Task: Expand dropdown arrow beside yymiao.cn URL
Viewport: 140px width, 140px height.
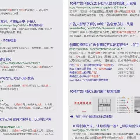Action: [x=125, y=8]
